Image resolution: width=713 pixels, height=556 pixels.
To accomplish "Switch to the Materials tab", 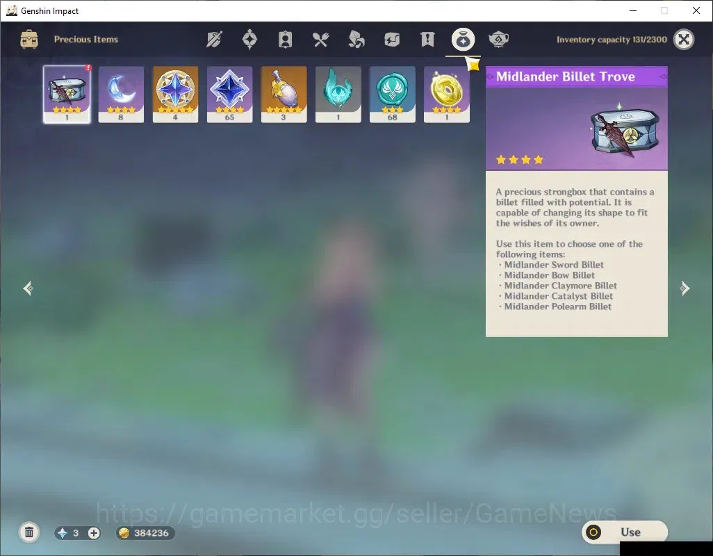I will coord(356,40).
